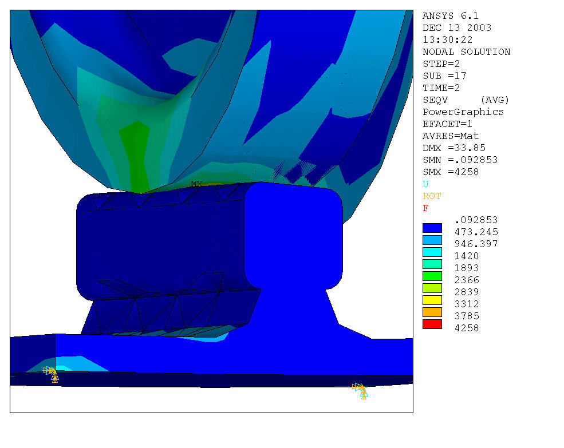Image resolution: width=564 pixels, height=448 pixels.
Task: Click the 'DEC 13 2003' date text
Action: [457, 27]
